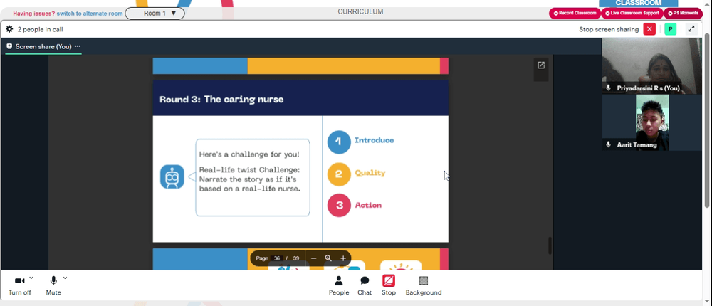The height and width of the screenshot is (306, 712).
Task: Zoom out the PDF page
Action: pos(313,258)
